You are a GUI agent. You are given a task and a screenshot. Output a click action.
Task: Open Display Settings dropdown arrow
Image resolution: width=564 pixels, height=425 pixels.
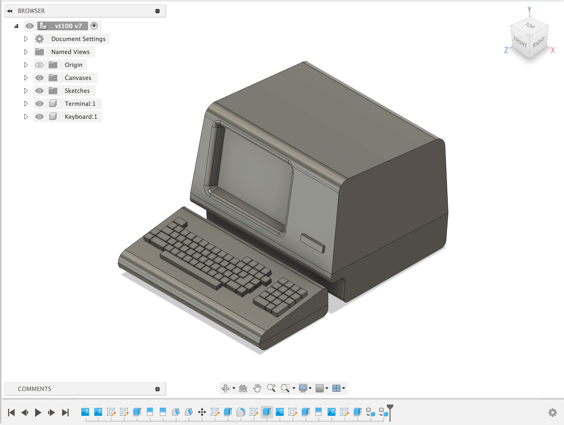point(310,388)
